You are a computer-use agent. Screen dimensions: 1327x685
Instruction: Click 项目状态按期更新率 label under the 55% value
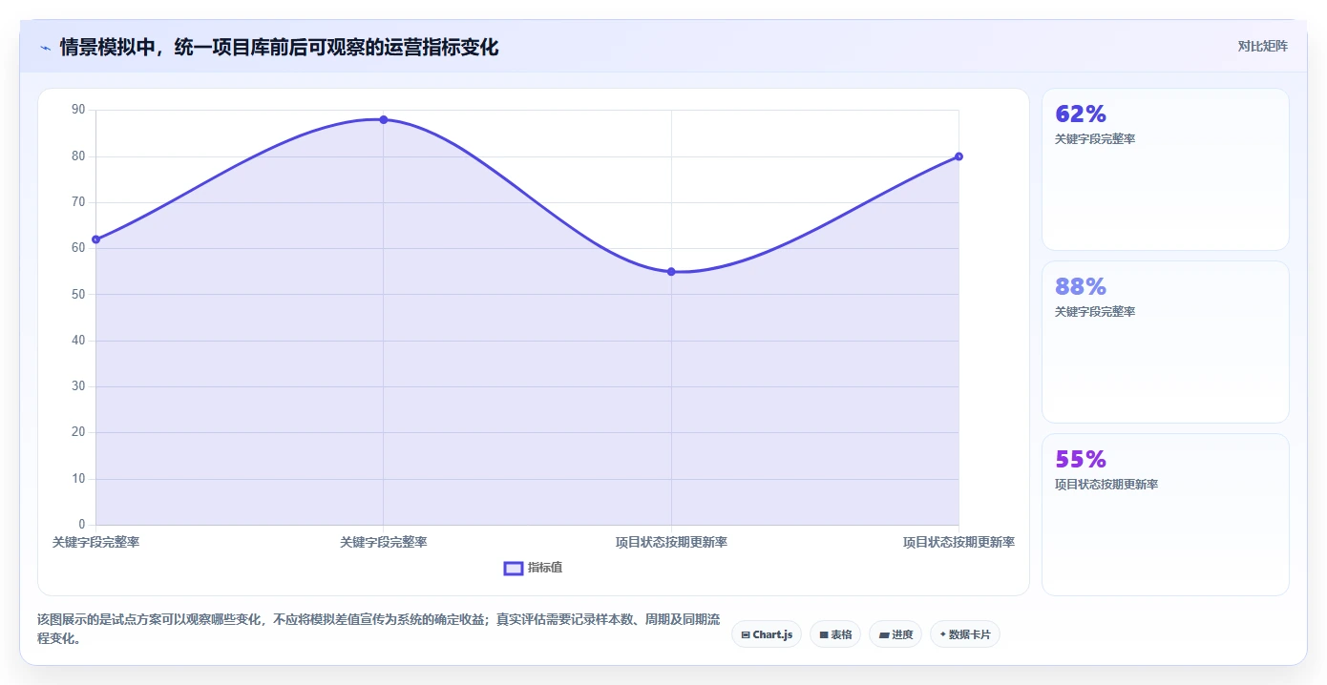[x=1106, y=485]
